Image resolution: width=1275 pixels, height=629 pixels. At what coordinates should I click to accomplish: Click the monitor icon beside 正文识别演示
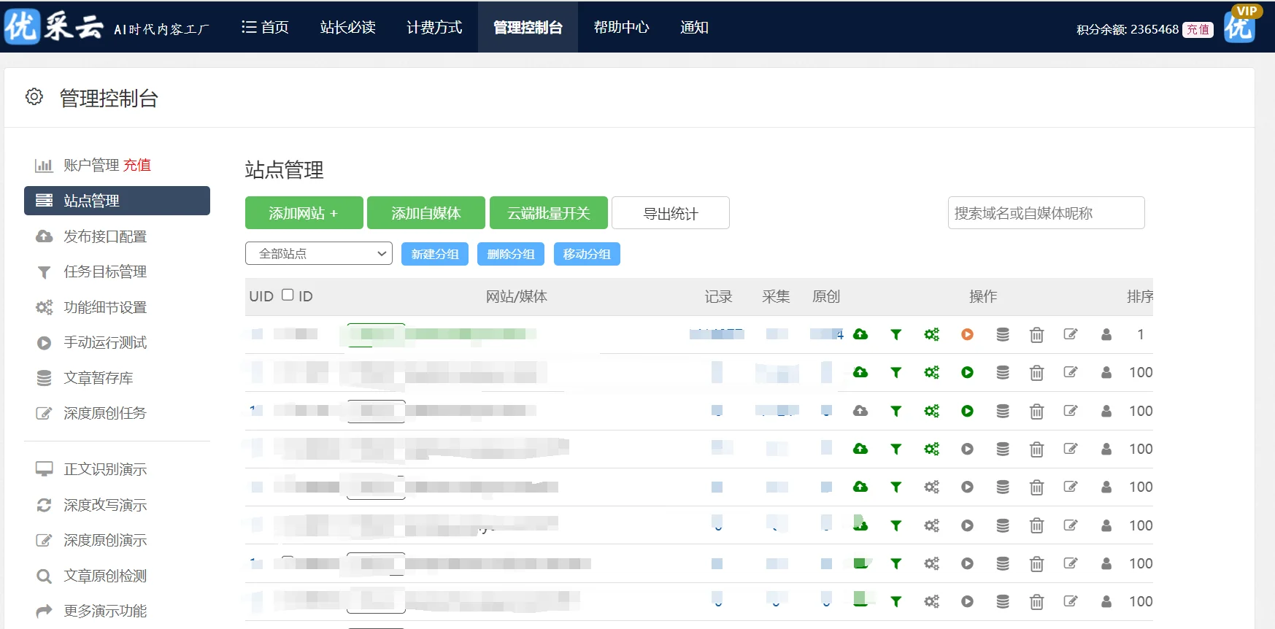point(44,469)
